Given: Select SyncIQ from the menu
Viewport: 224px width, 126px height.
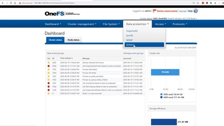Looking at the screenshot, I should point(129,35).
